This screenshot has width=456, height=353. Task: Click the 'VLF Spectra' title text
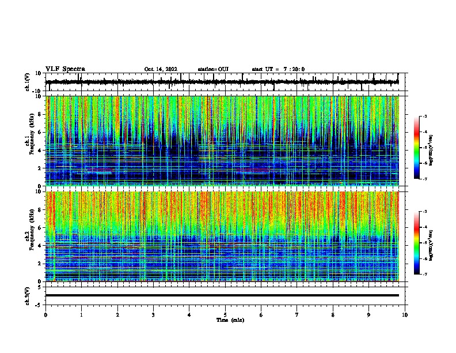pos(65,69)
